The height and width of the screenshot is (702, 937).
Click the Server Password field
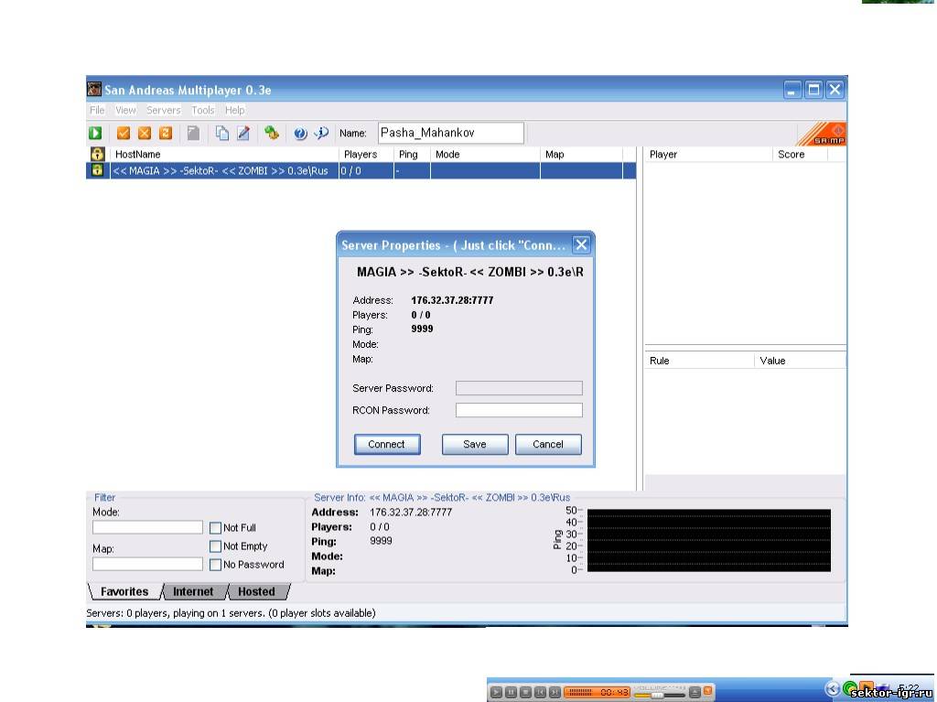519,388
